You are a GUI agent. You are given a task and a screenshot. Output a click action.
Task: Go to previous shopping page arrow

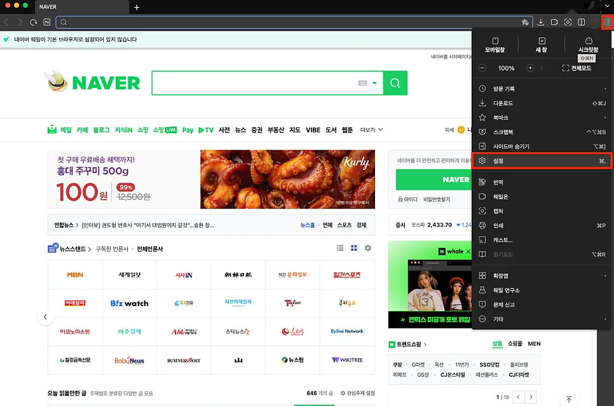(518, 397)
